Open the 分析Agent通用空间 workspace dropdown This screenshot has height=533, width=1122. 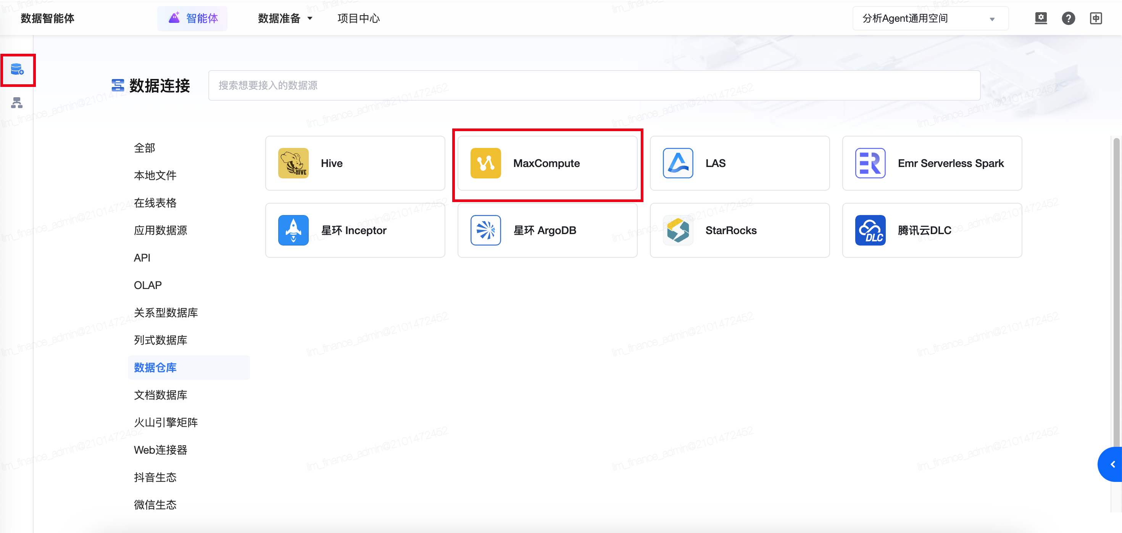[930, 18]
